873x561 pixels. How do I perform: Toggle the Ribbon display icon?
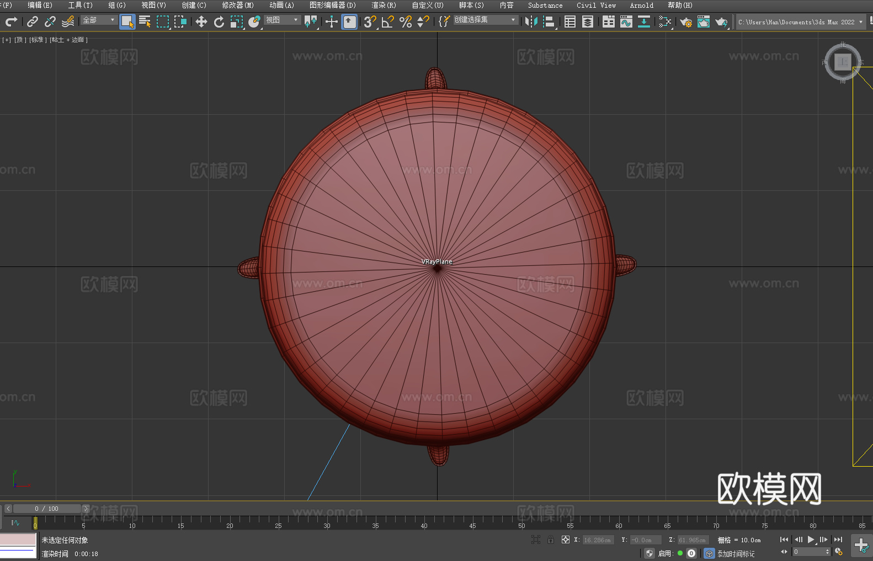(x=609, y=22)
